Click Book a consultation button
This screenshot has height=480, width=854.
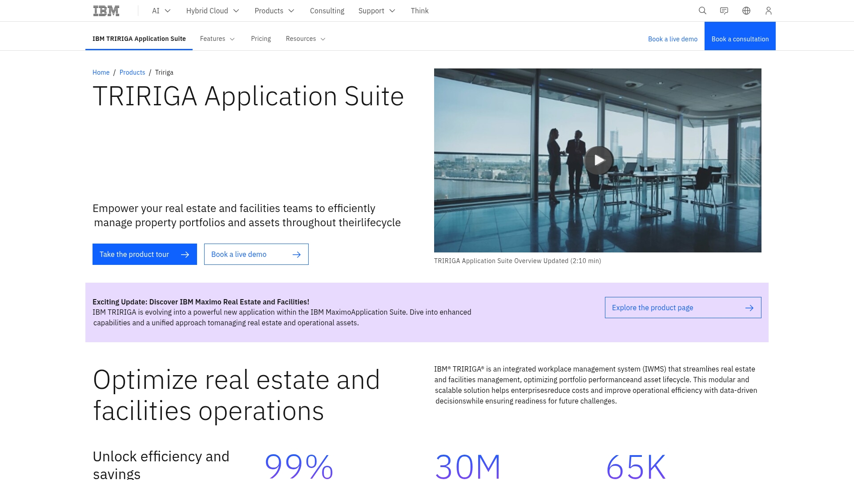(x=740, y=39)
